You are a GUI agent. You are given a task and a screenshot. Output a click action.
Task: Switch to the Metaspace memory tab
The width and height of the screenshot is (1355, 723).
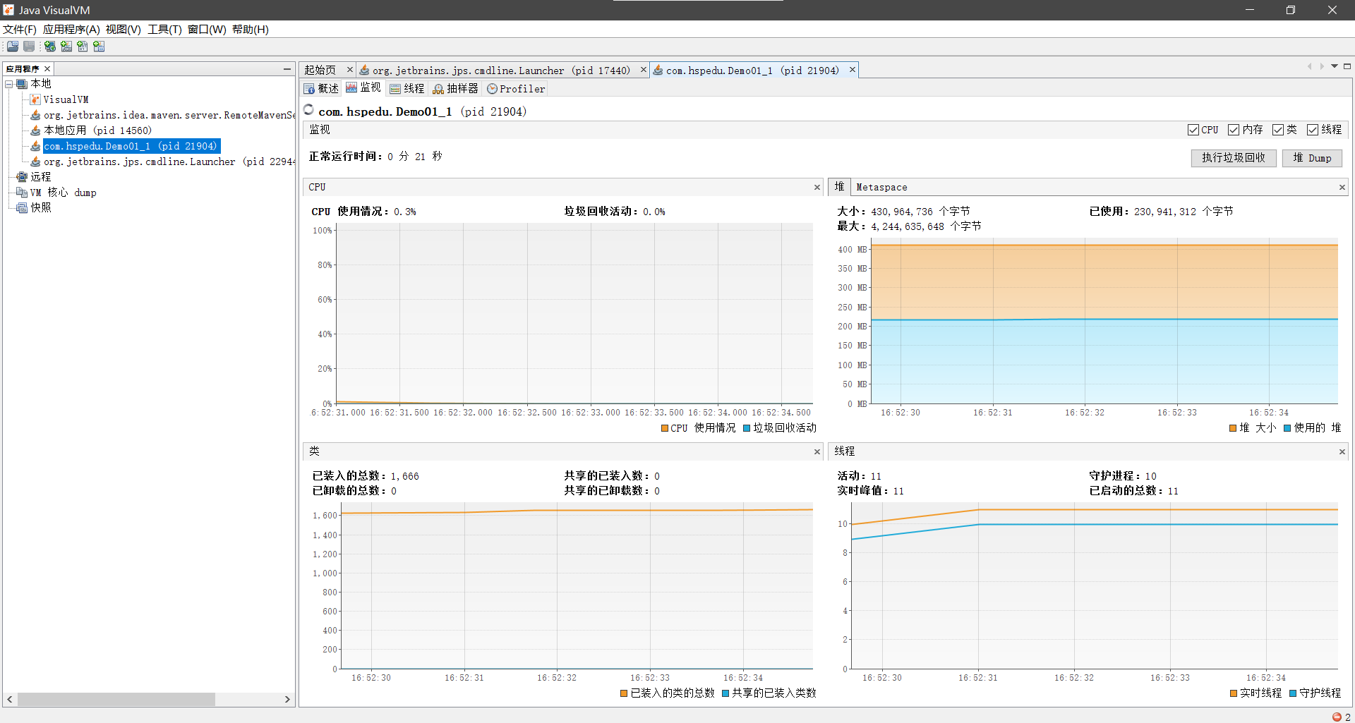tap(881, 187)
